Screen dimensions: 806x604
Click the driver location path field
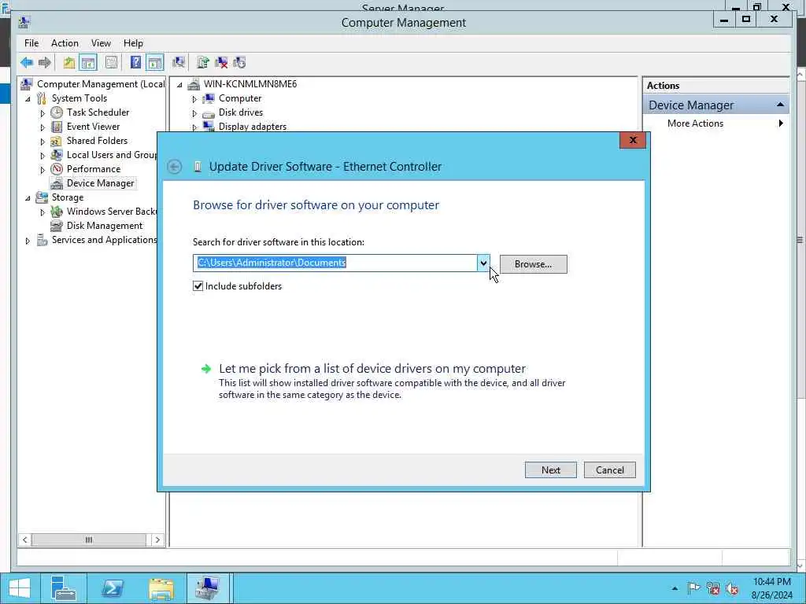pos(335,263)
